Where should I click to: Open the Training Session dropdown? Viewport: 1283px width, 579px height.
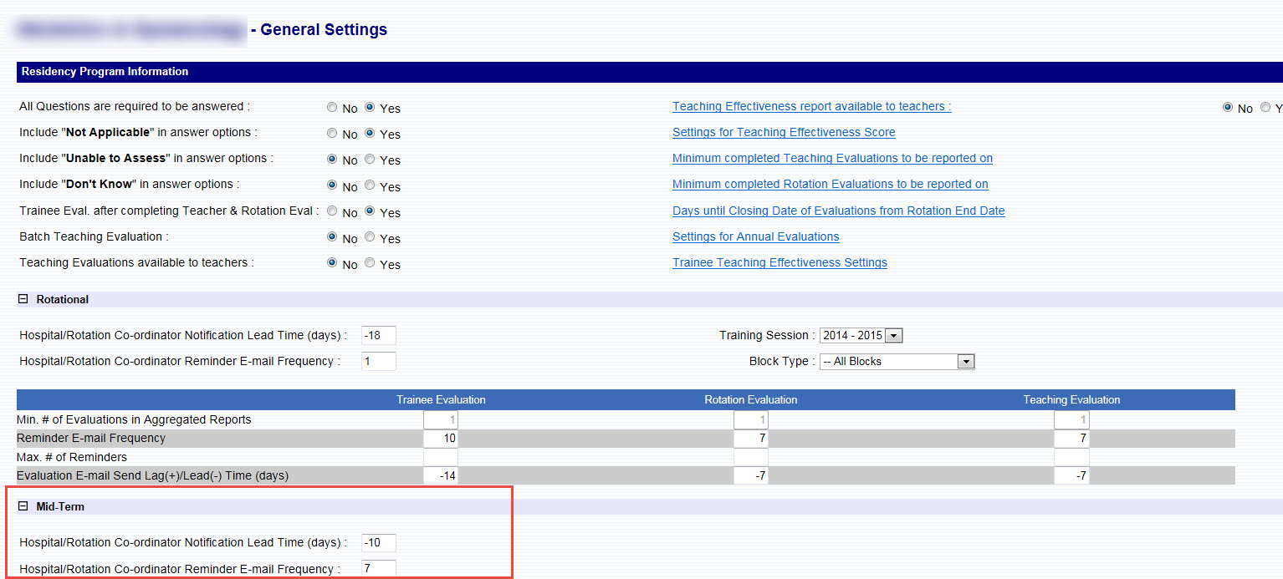[x=893, y=336]
